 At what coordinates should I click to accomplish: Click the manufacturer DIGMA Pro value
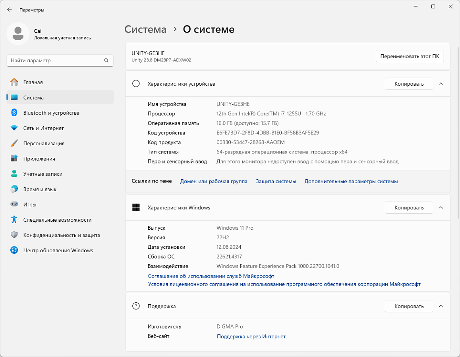click(230, 326)
